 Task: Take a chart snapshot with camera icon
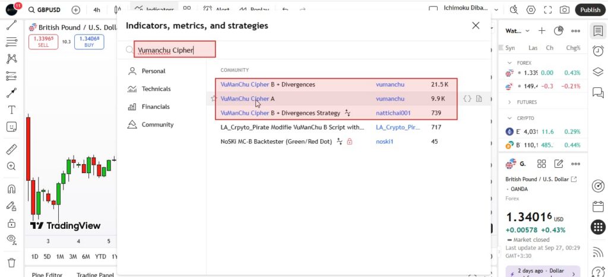pyautogui.click(x=564, y=10)
